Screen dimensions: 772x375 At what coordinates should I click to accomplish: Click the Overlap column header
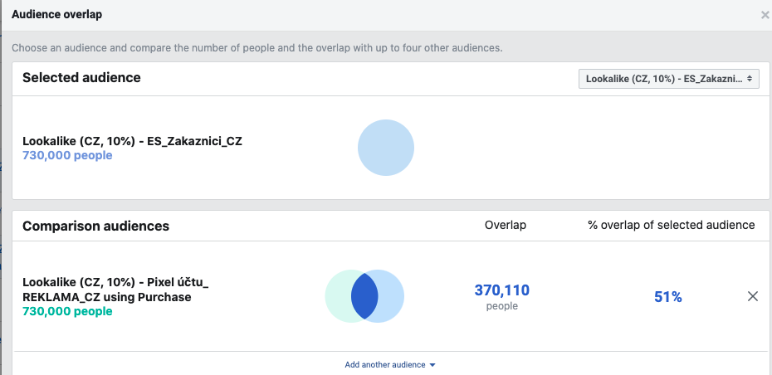(x=505, y=225)
